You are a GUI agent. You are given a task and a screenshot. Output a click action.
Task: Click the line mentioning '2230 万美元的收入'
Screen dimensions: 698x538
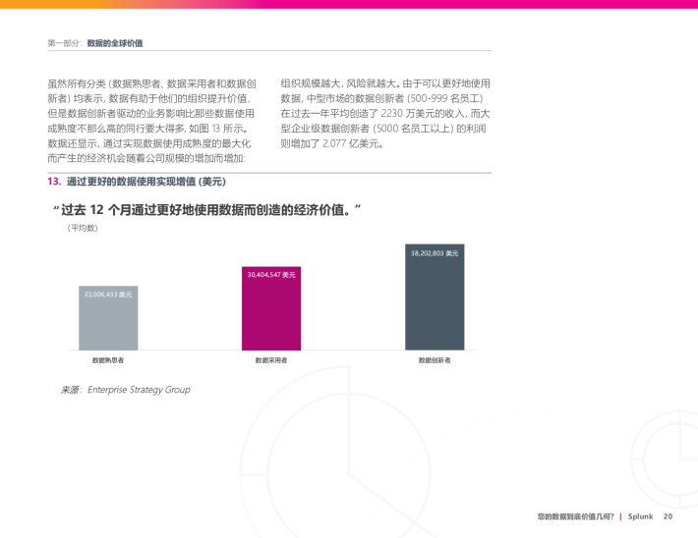click(x=385, y=114)
